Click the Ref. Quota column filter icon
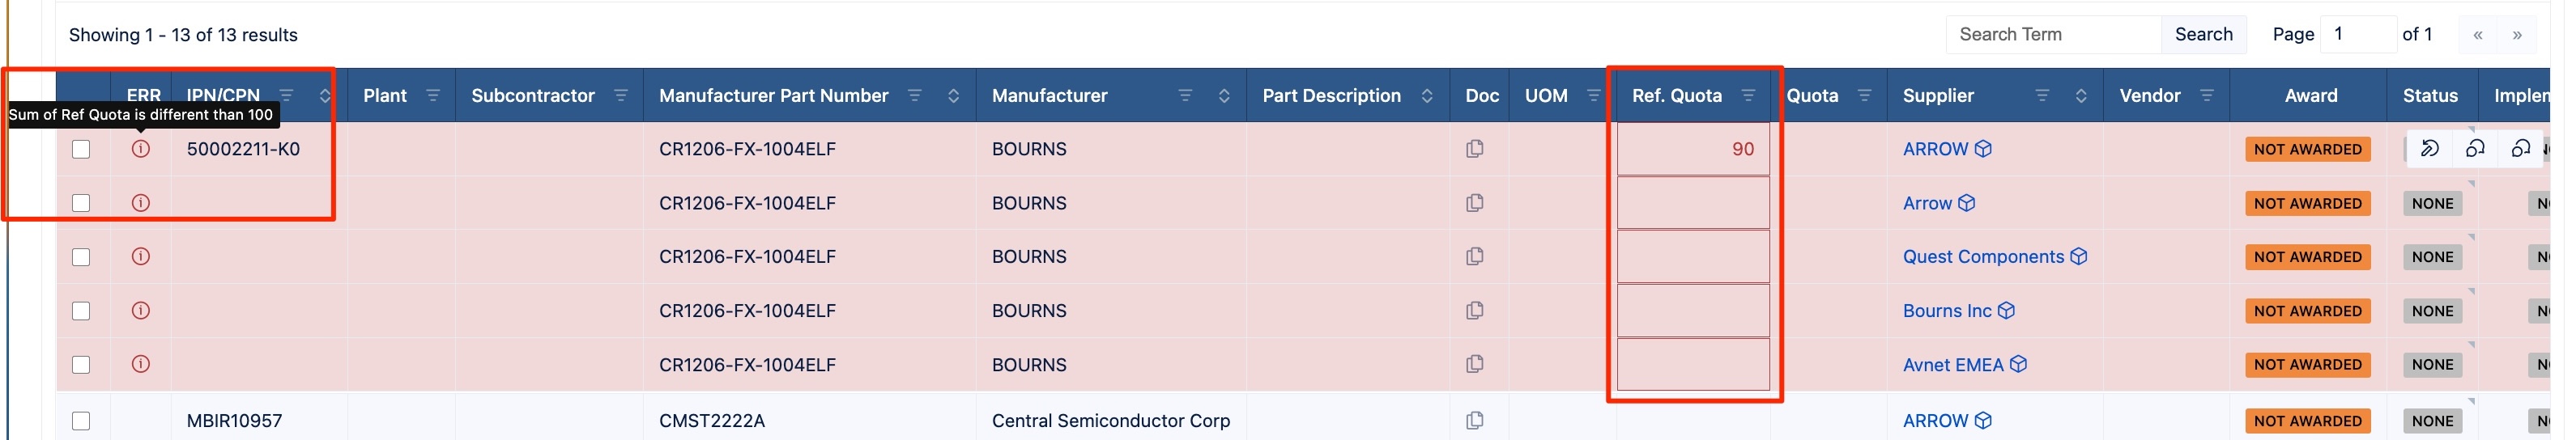Screen dimensions: 2576x440 coord(1748,95)
